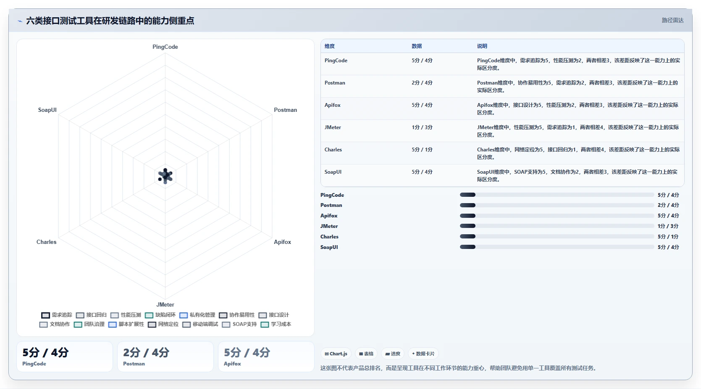
Task: Click the PingCode axis label on radar
Action: click(x=165, y=47)
